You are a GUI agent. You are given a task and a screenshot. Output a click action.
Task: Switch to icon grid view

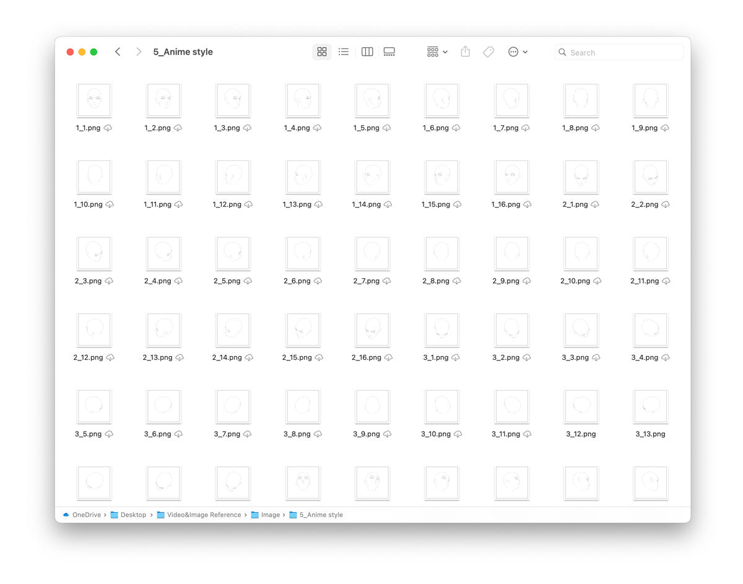[x=321, y=52]
